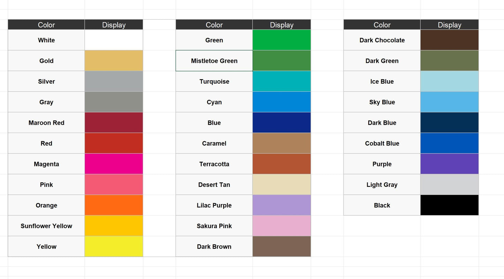Select the Purple color swatch cell
This screenshot has height=279, width=504.
click(449, 164)
